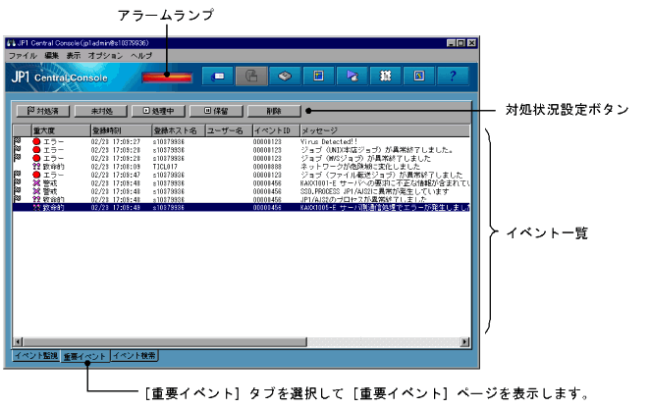
Task: Click the gray box-shaped toolbar icon
Action: (x=285, y=76)
